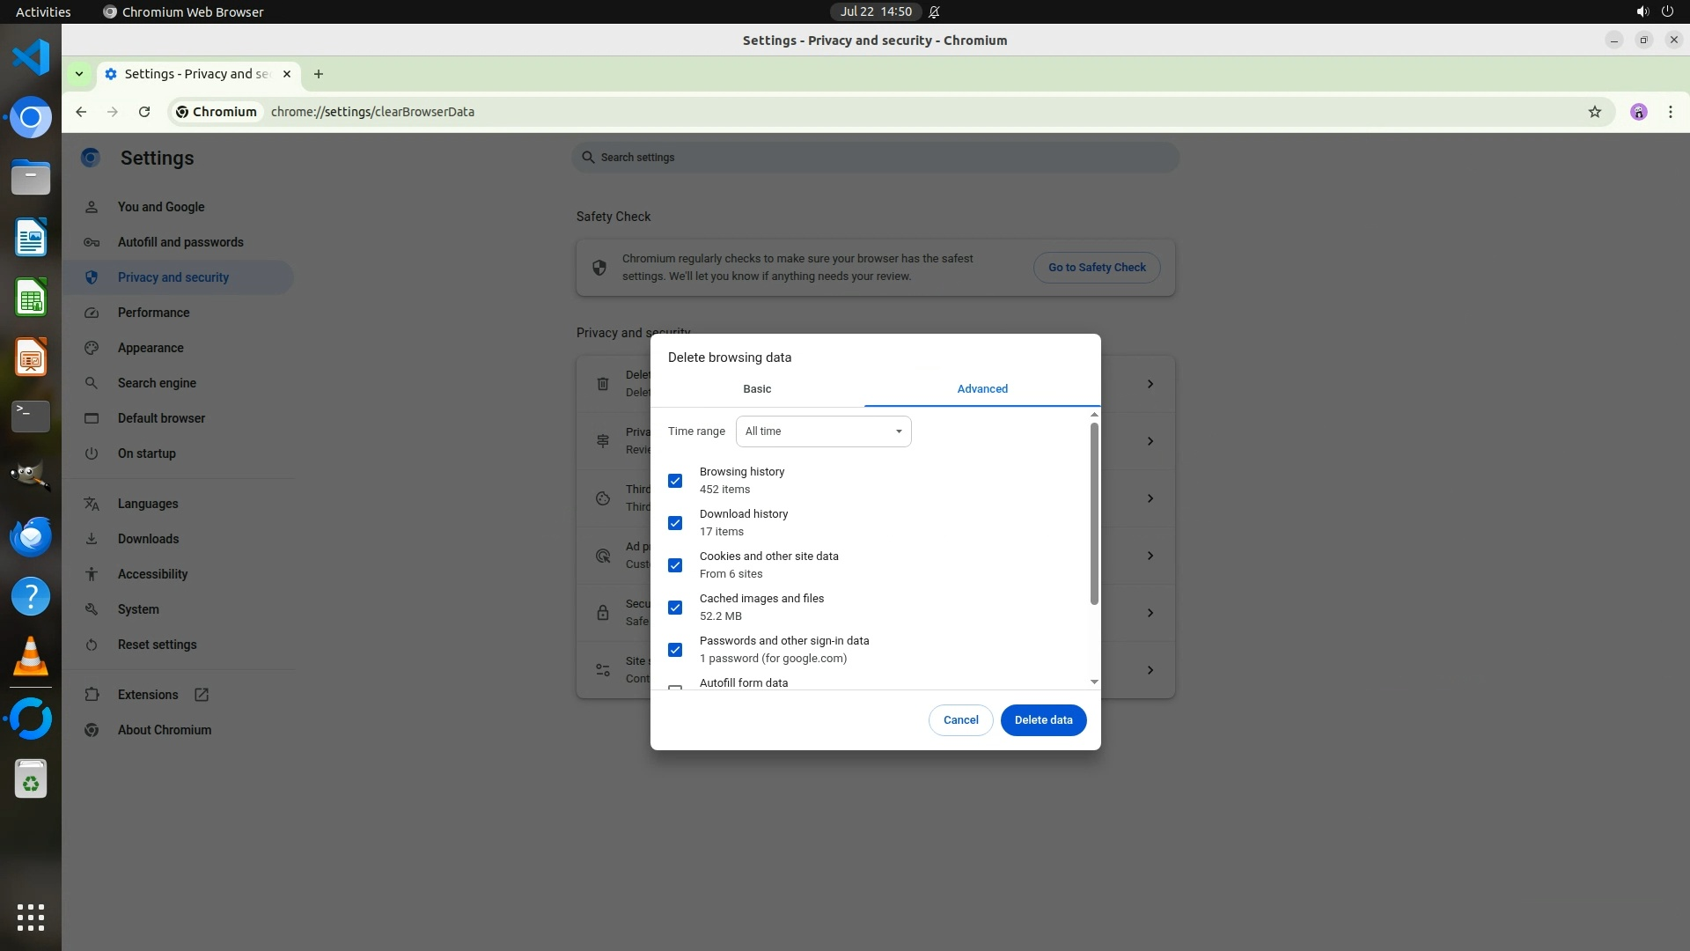Bookmark this page with star icon
Screen dimensions: 1690x951
[x=1594, y=112]
